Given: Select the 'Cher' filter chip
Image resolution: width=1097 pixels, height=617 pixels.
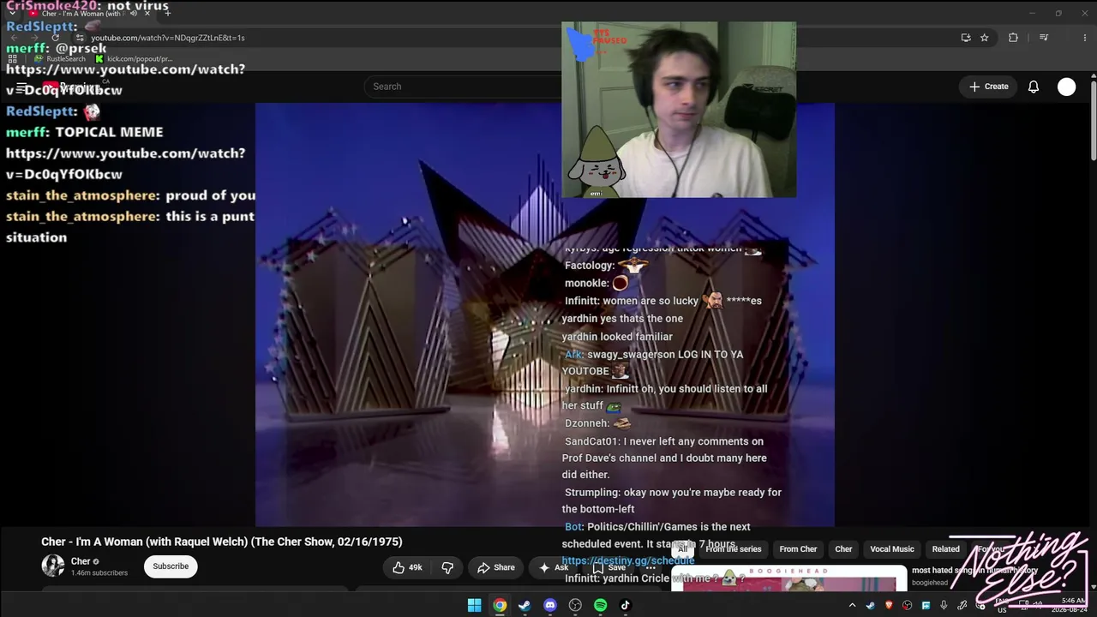Looking at the screenshot, I should [844, 549].
